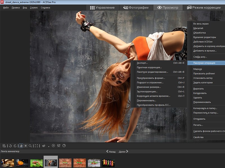Select Экспокоррекция... submenu item
Image resolution: width=225 pixels, height=168 pixels.
(159, 92)
